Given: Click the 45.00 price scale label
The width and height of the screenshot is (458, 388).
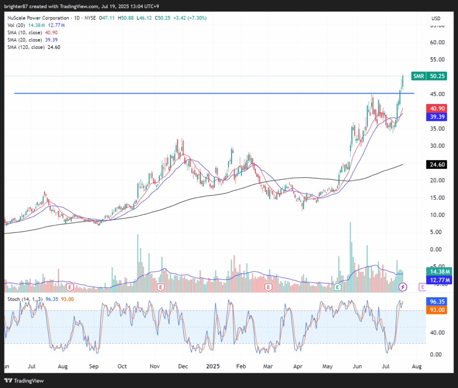Looking at the screenshot, I should pyautogui.click(x=437, y=94).
